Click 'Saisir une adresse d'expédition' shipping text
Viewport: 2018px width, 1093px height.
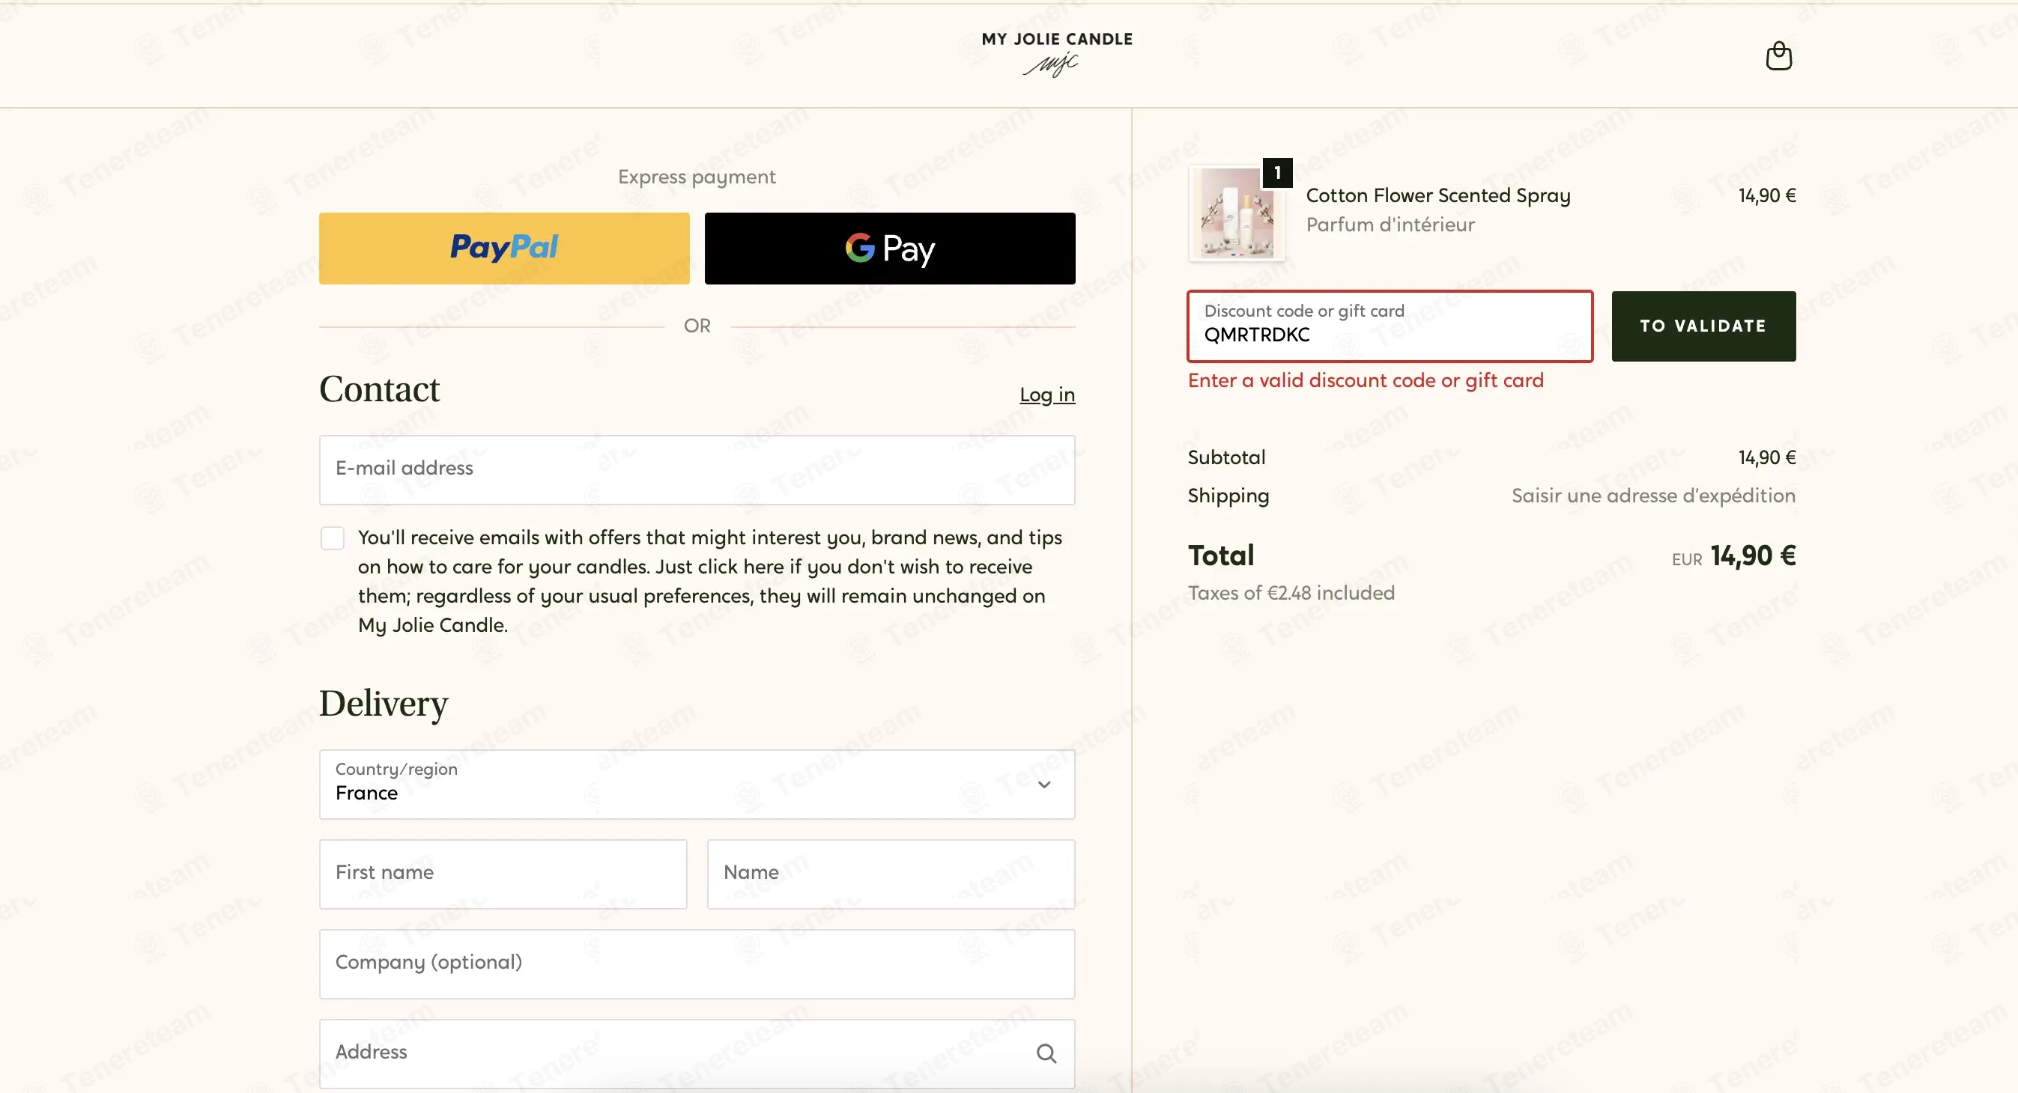pos(1653,496)
